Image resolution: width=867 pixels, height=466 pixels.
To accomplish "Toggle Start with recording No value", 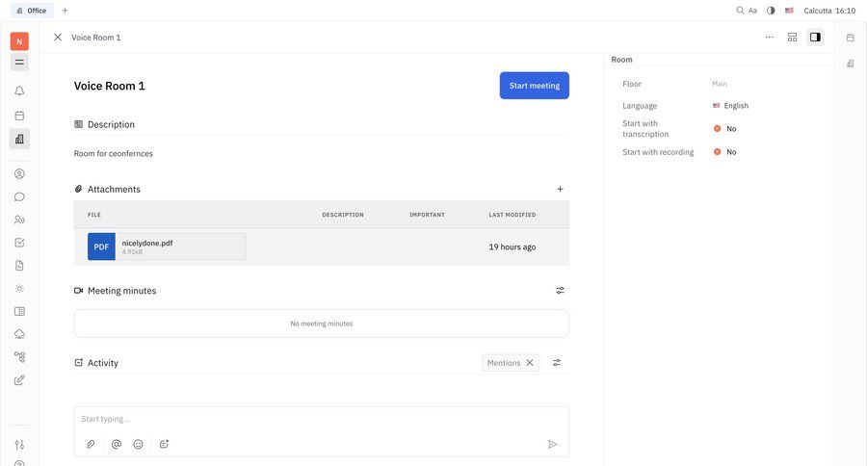I will (x=724, y=152).
